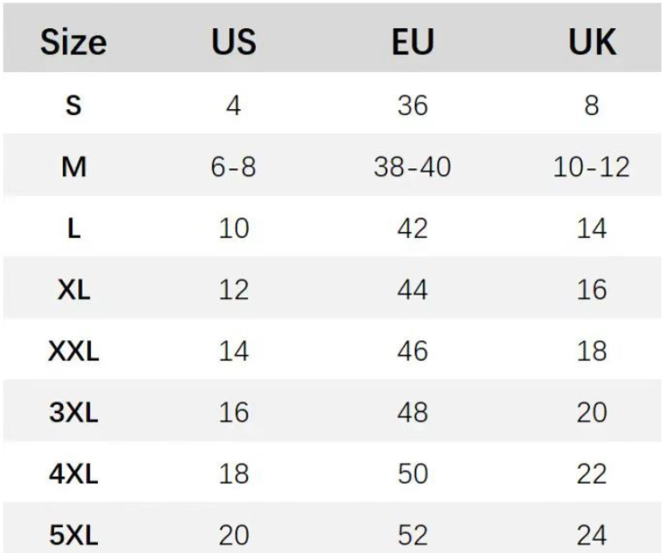664x553 pixels.
Task: Click EU value 52 in 5XL row
Action: point(412,536)
